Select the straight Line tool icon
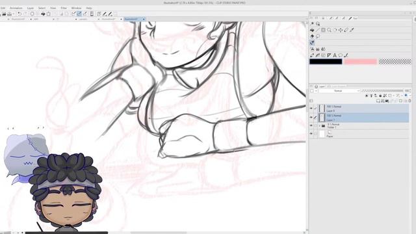The image size is (416, 234). tap(318, 30)
